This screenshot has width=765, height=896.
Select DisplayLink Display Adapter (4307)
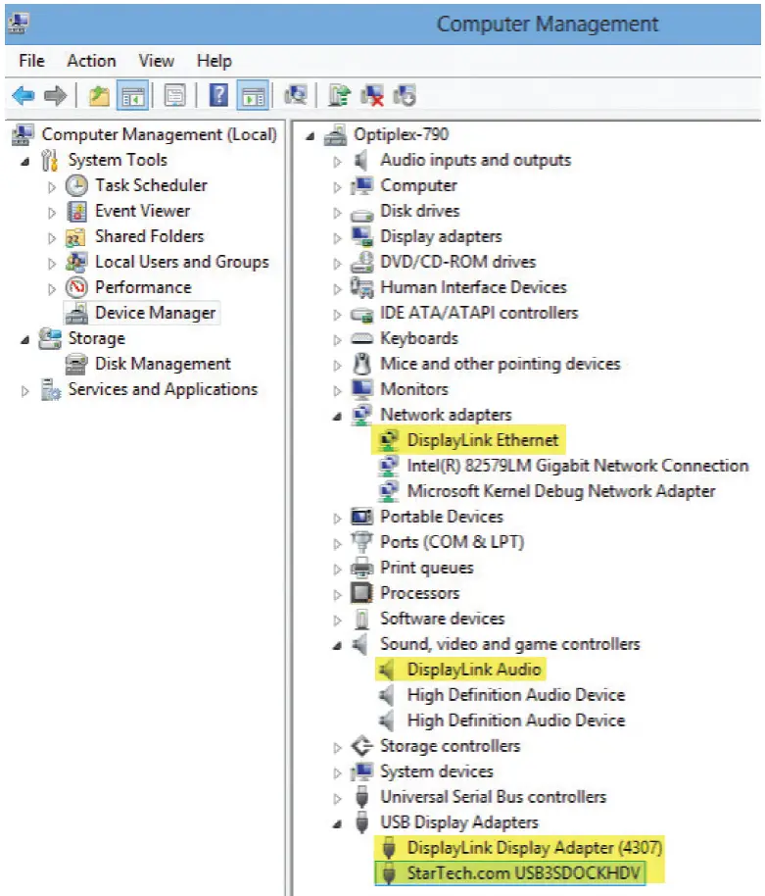tap(535, 847)
